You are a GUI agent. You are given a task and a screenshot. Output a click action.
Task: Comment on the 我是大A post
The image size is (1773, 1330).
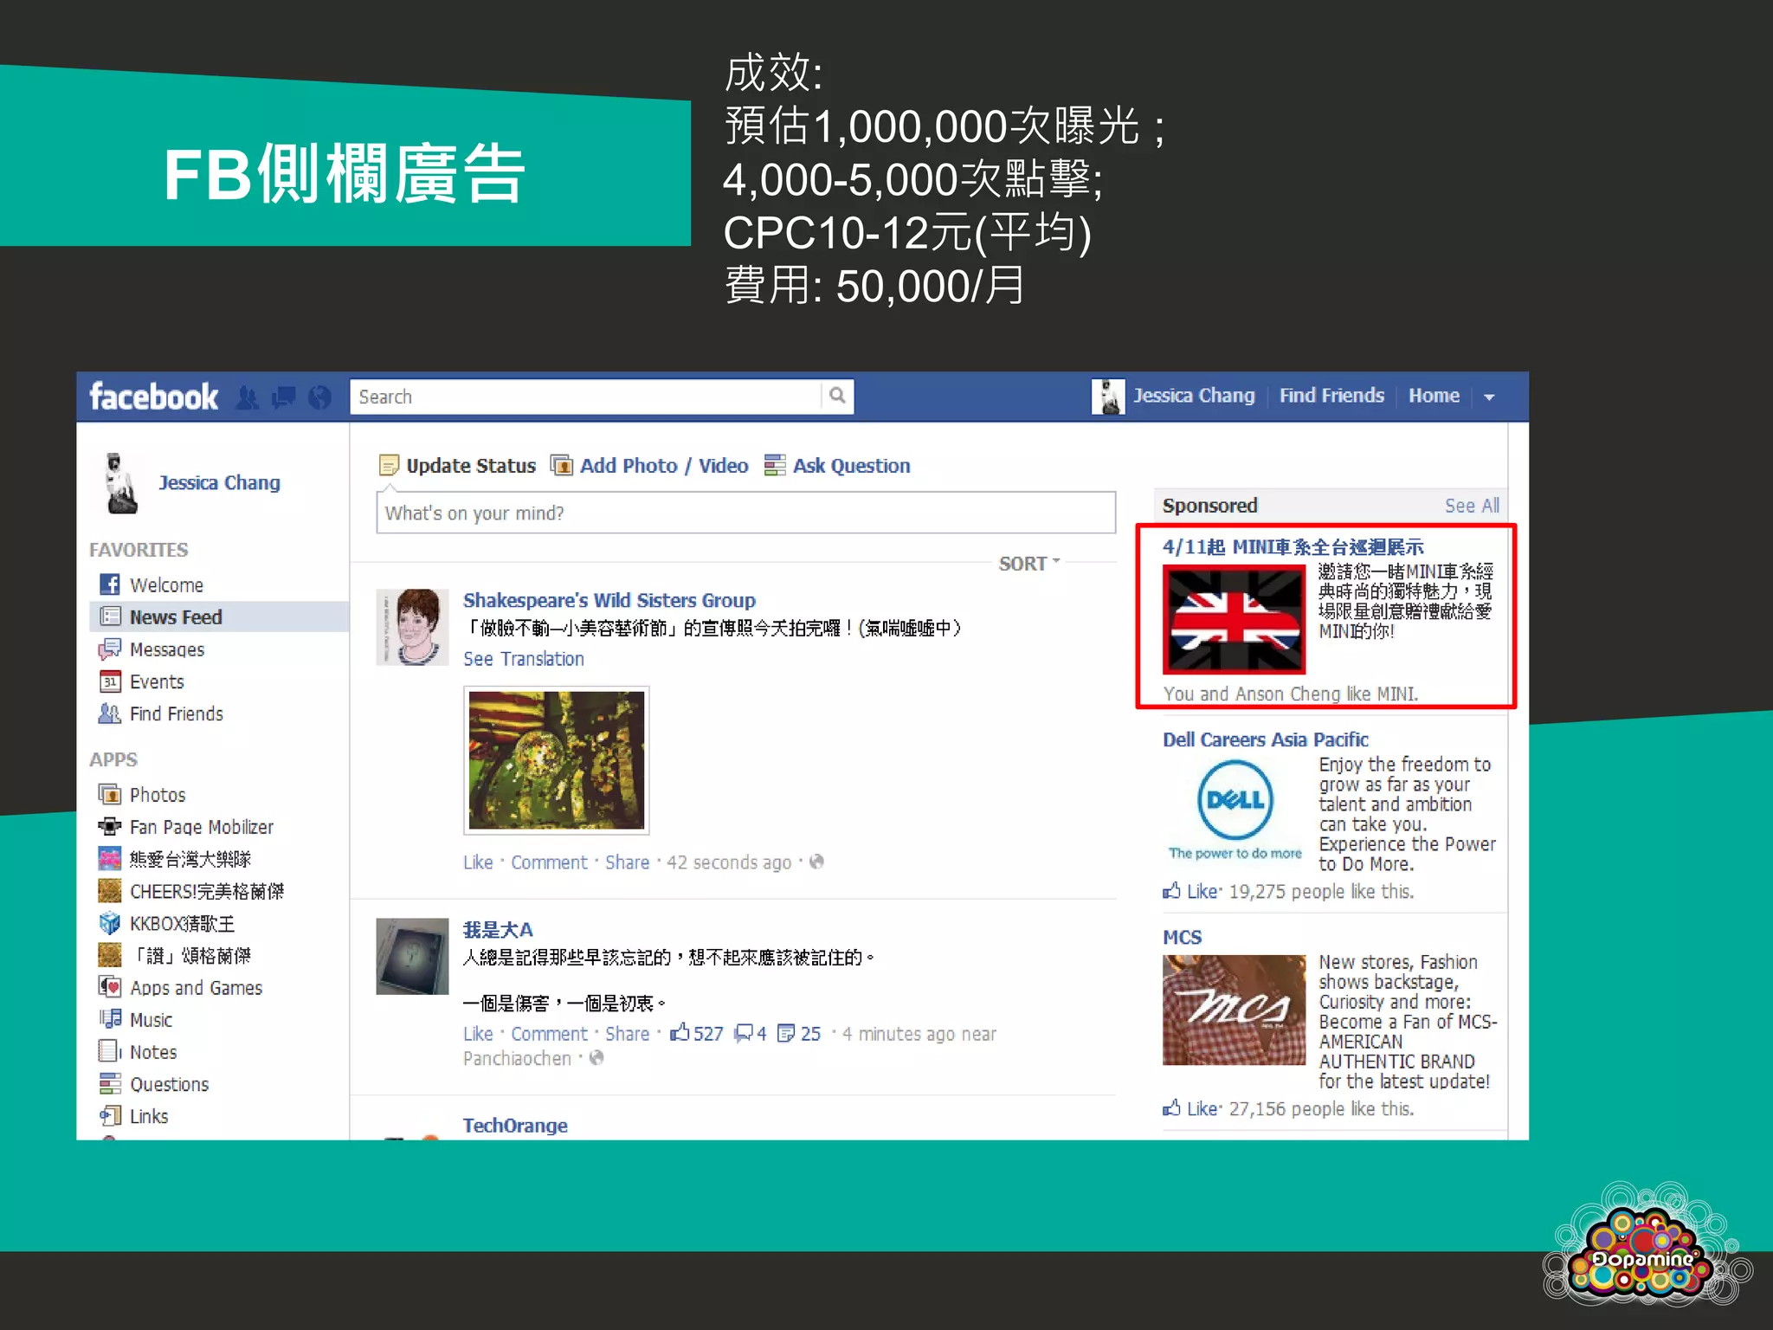tap(549, 1034)
